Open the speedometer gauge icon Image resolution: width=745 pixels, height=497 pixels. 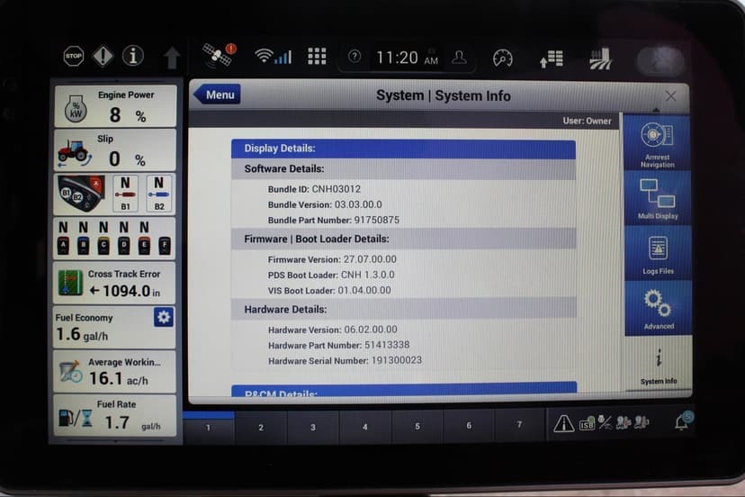click(502, 59)
